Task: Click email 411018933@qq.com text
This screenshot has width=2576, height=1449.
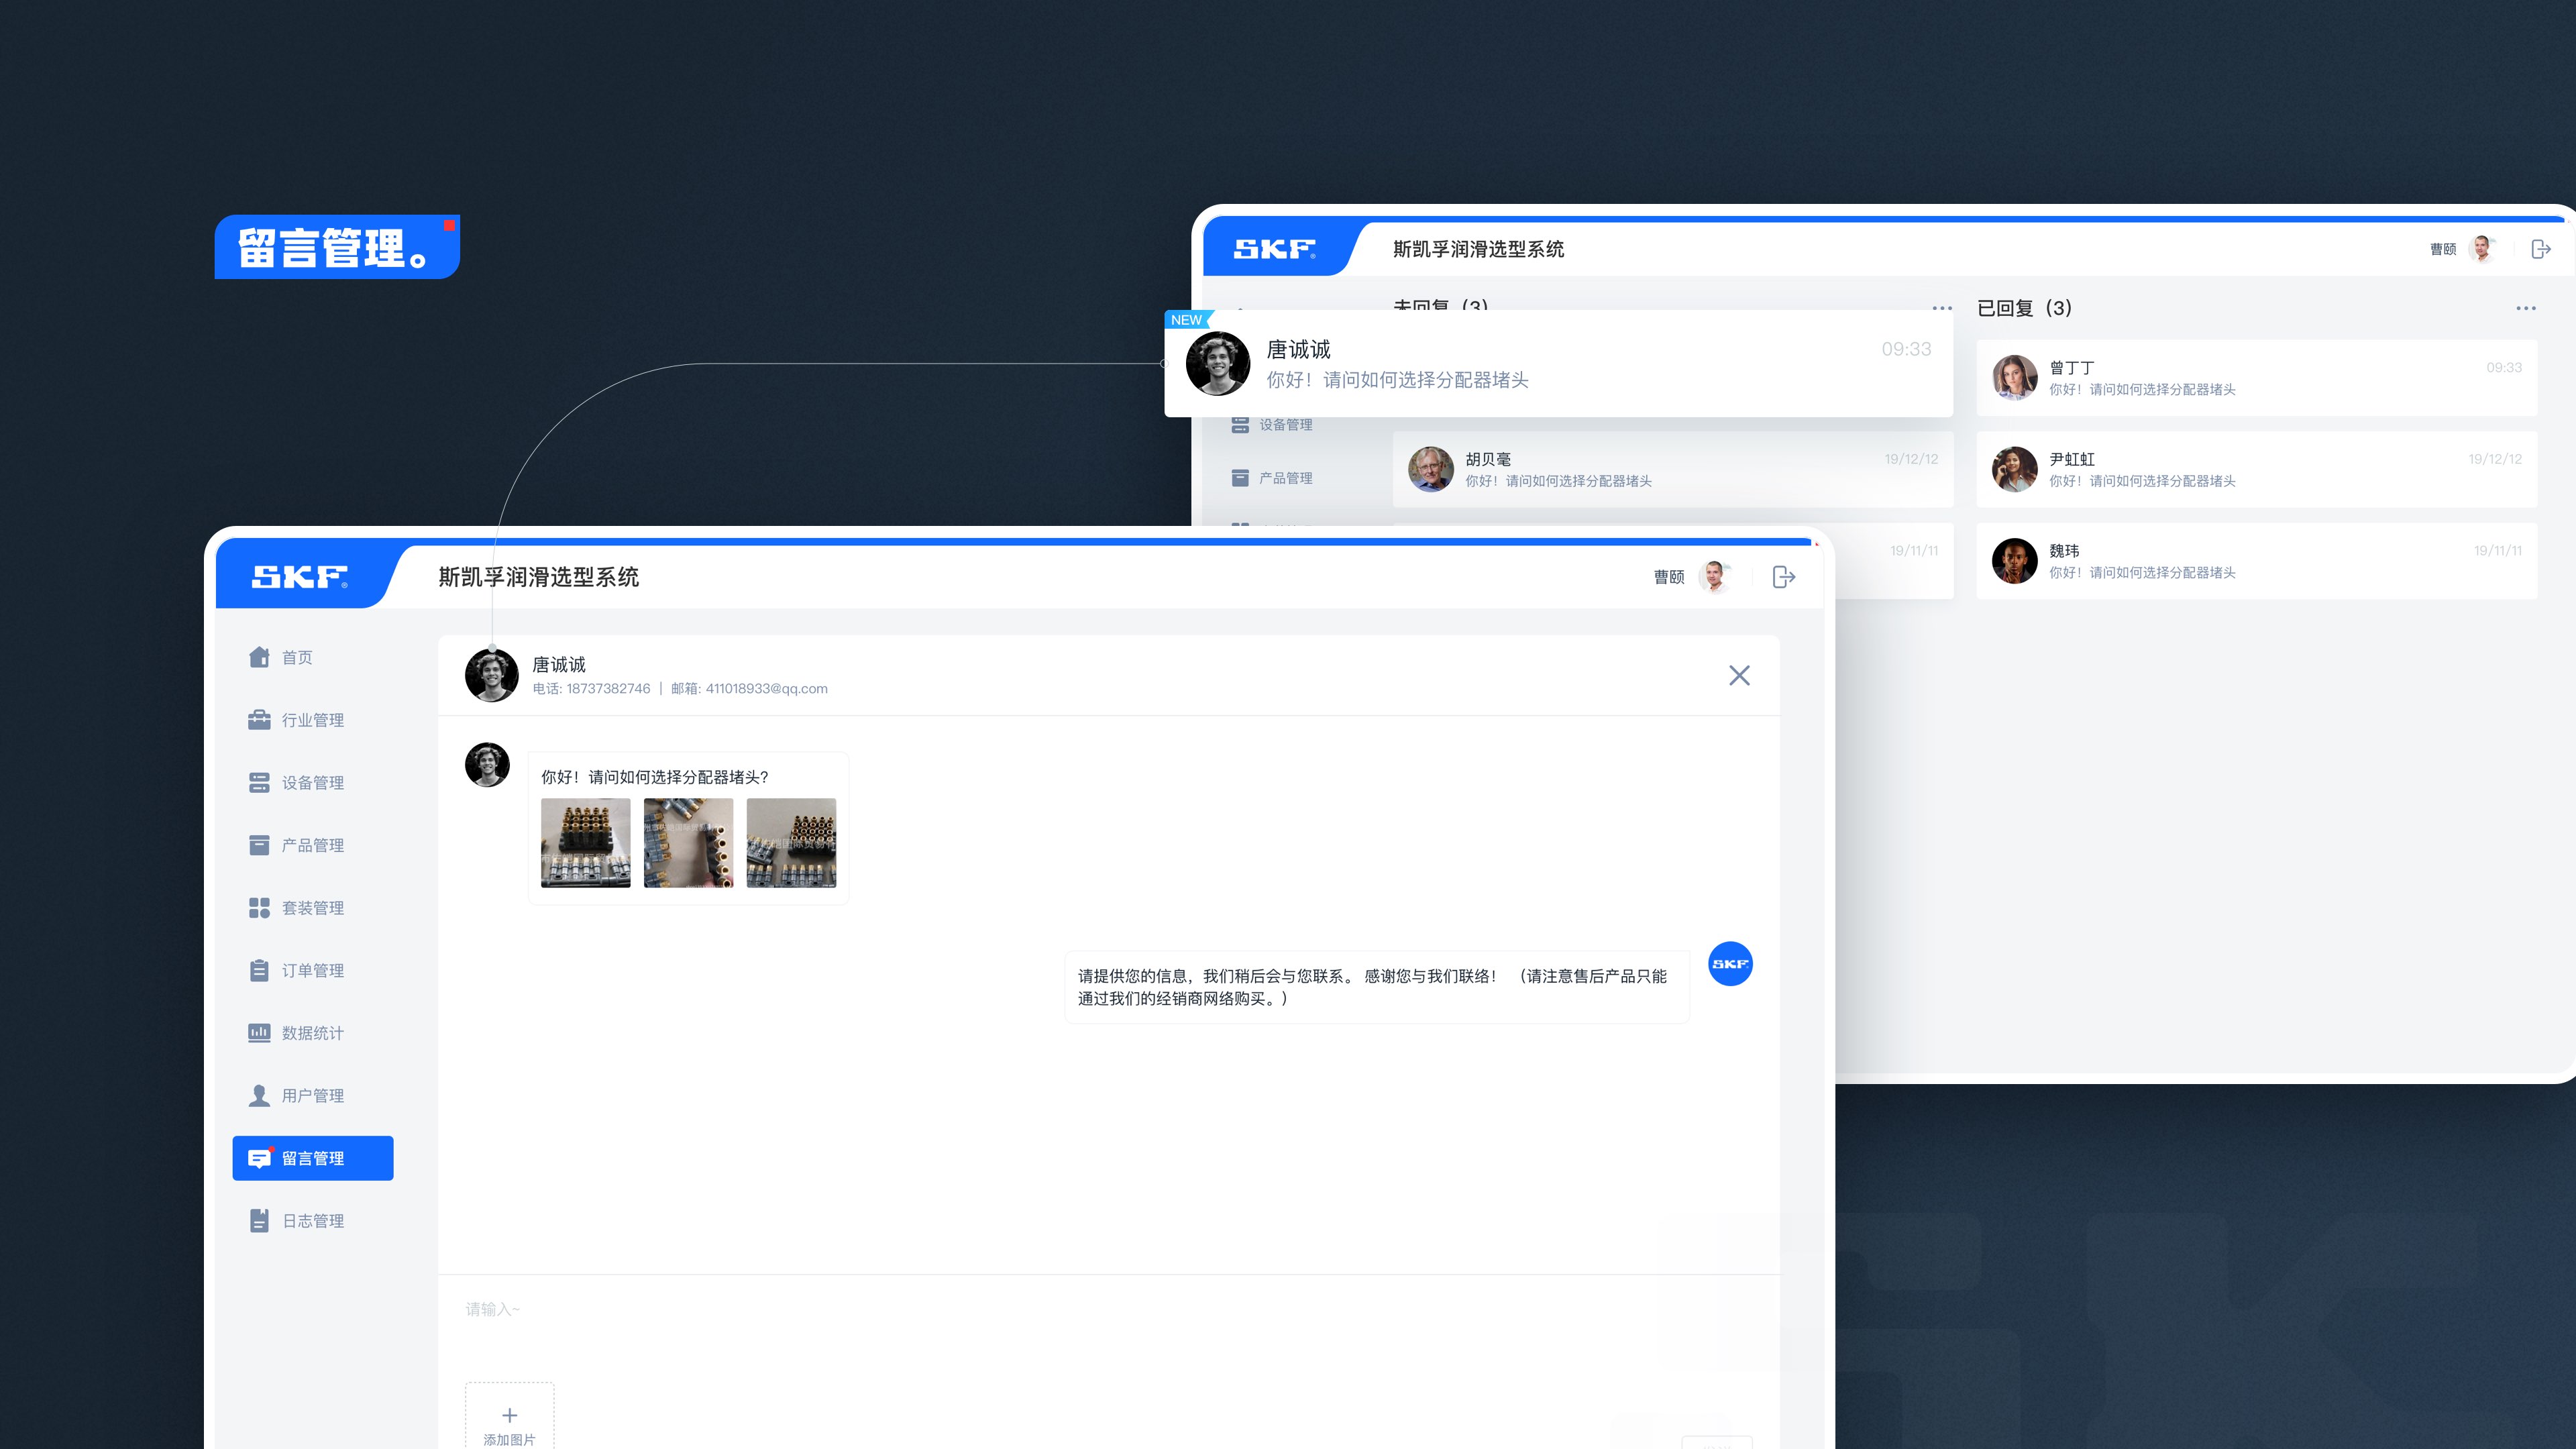Action: 766,689
